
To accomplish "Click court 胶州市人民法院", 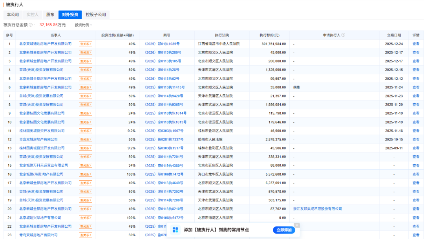I will point(210,139).
